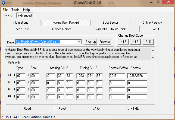Image resolution: width=175 pixels, height=120 pixels.
Task: Open the Offline Registry tab
Action: coord(152,23)
